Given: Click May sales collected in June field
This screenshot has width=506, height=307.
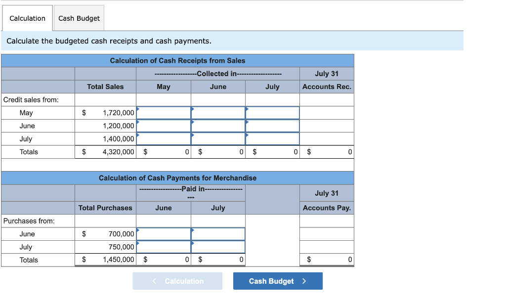Looking at the screenshot, I should tap(218, 113).
